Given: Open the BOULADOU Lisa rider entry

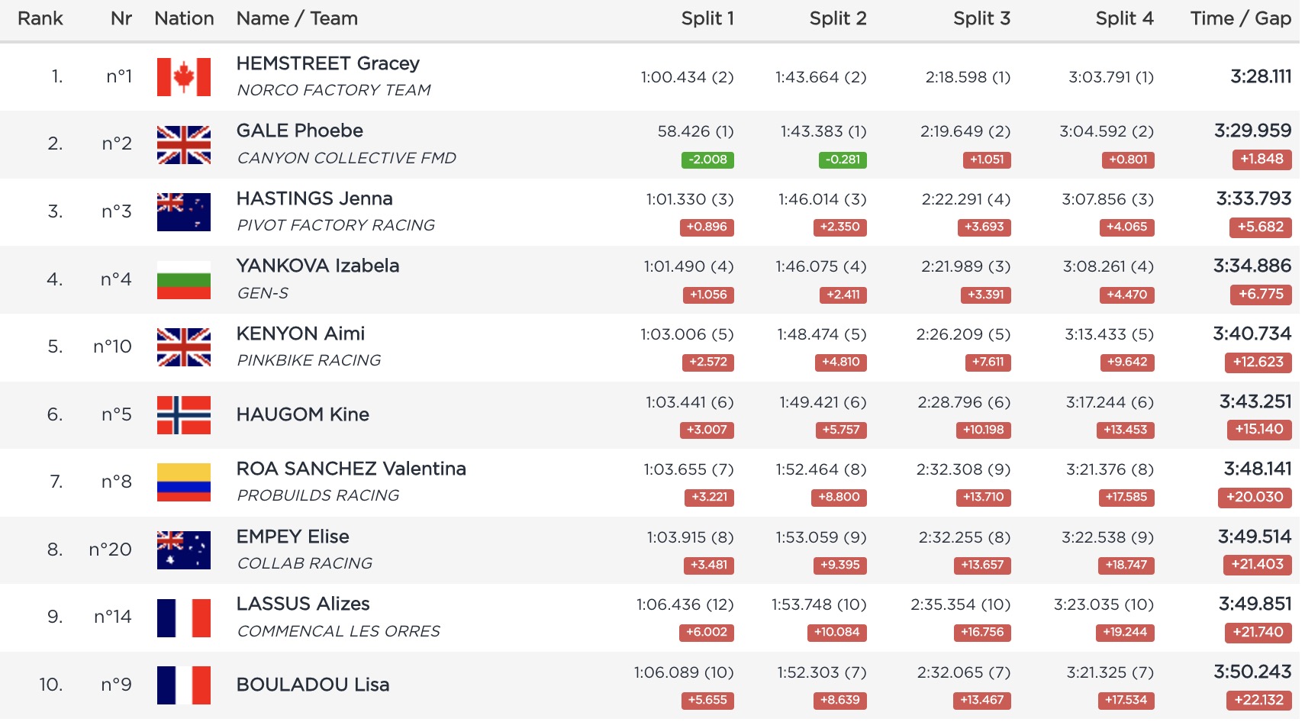Looking at the screenshot, I should tap(312, 685).
